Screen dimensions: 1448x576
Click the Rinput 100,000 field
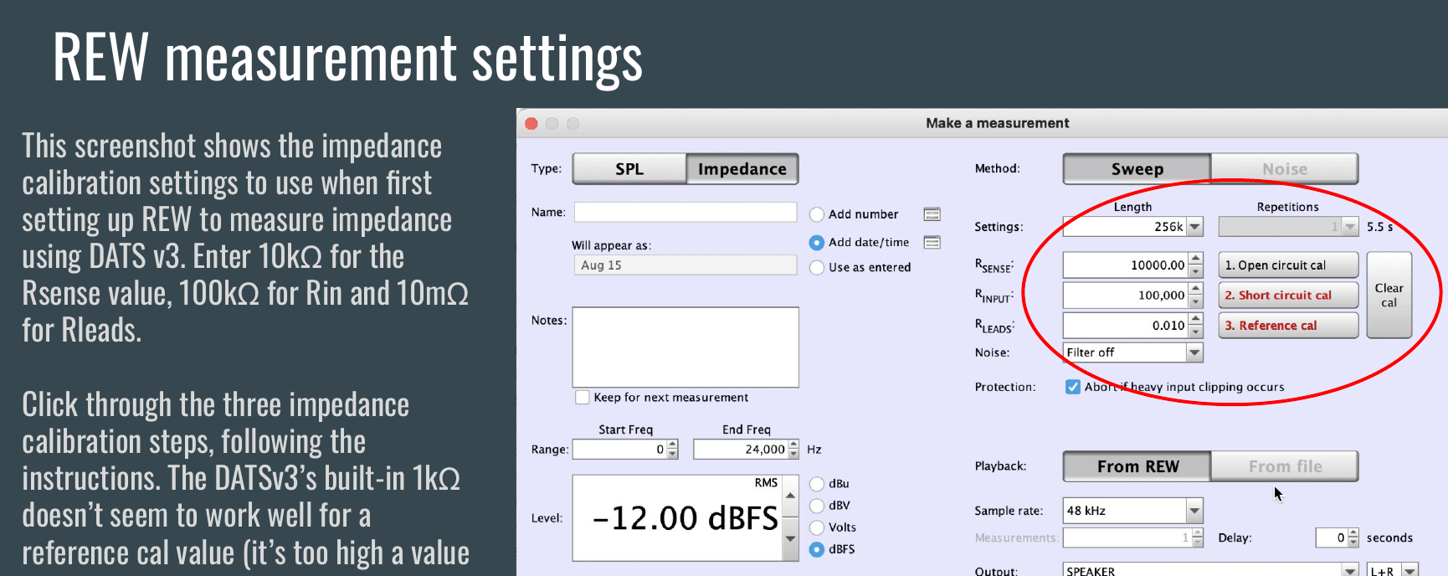(x=1126, y=296)
